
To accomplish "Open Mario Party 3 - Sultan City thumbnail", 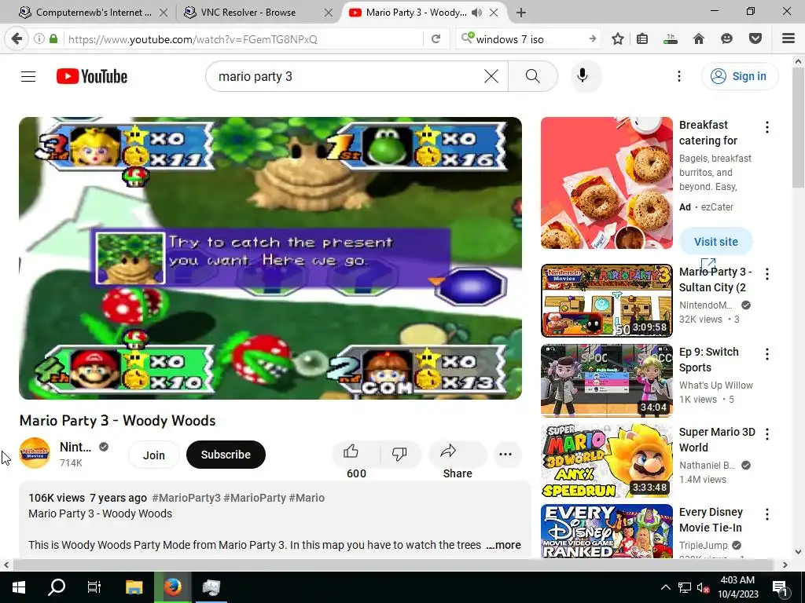I will click(606, 301).
